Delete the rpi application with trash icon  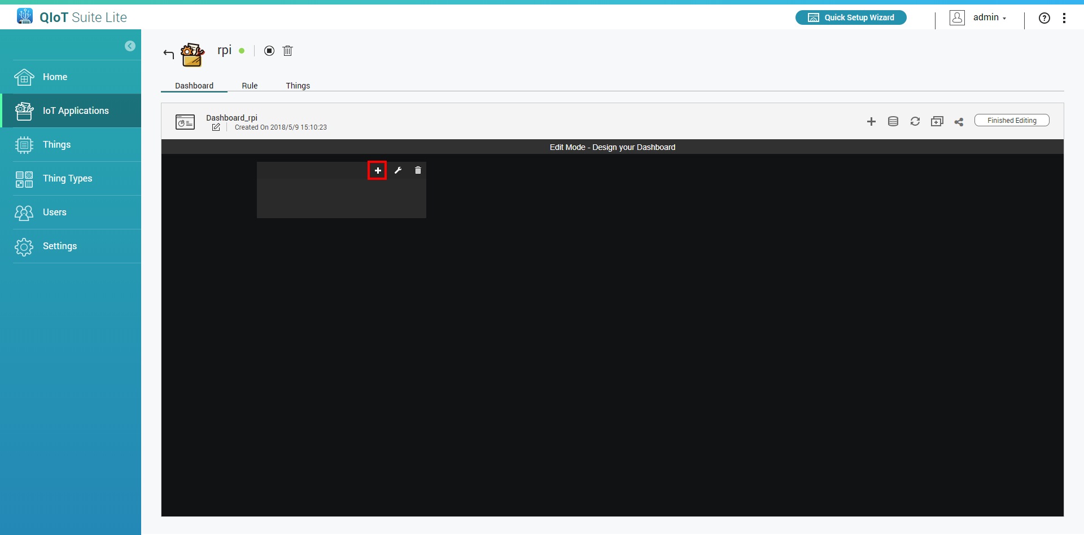287,51
